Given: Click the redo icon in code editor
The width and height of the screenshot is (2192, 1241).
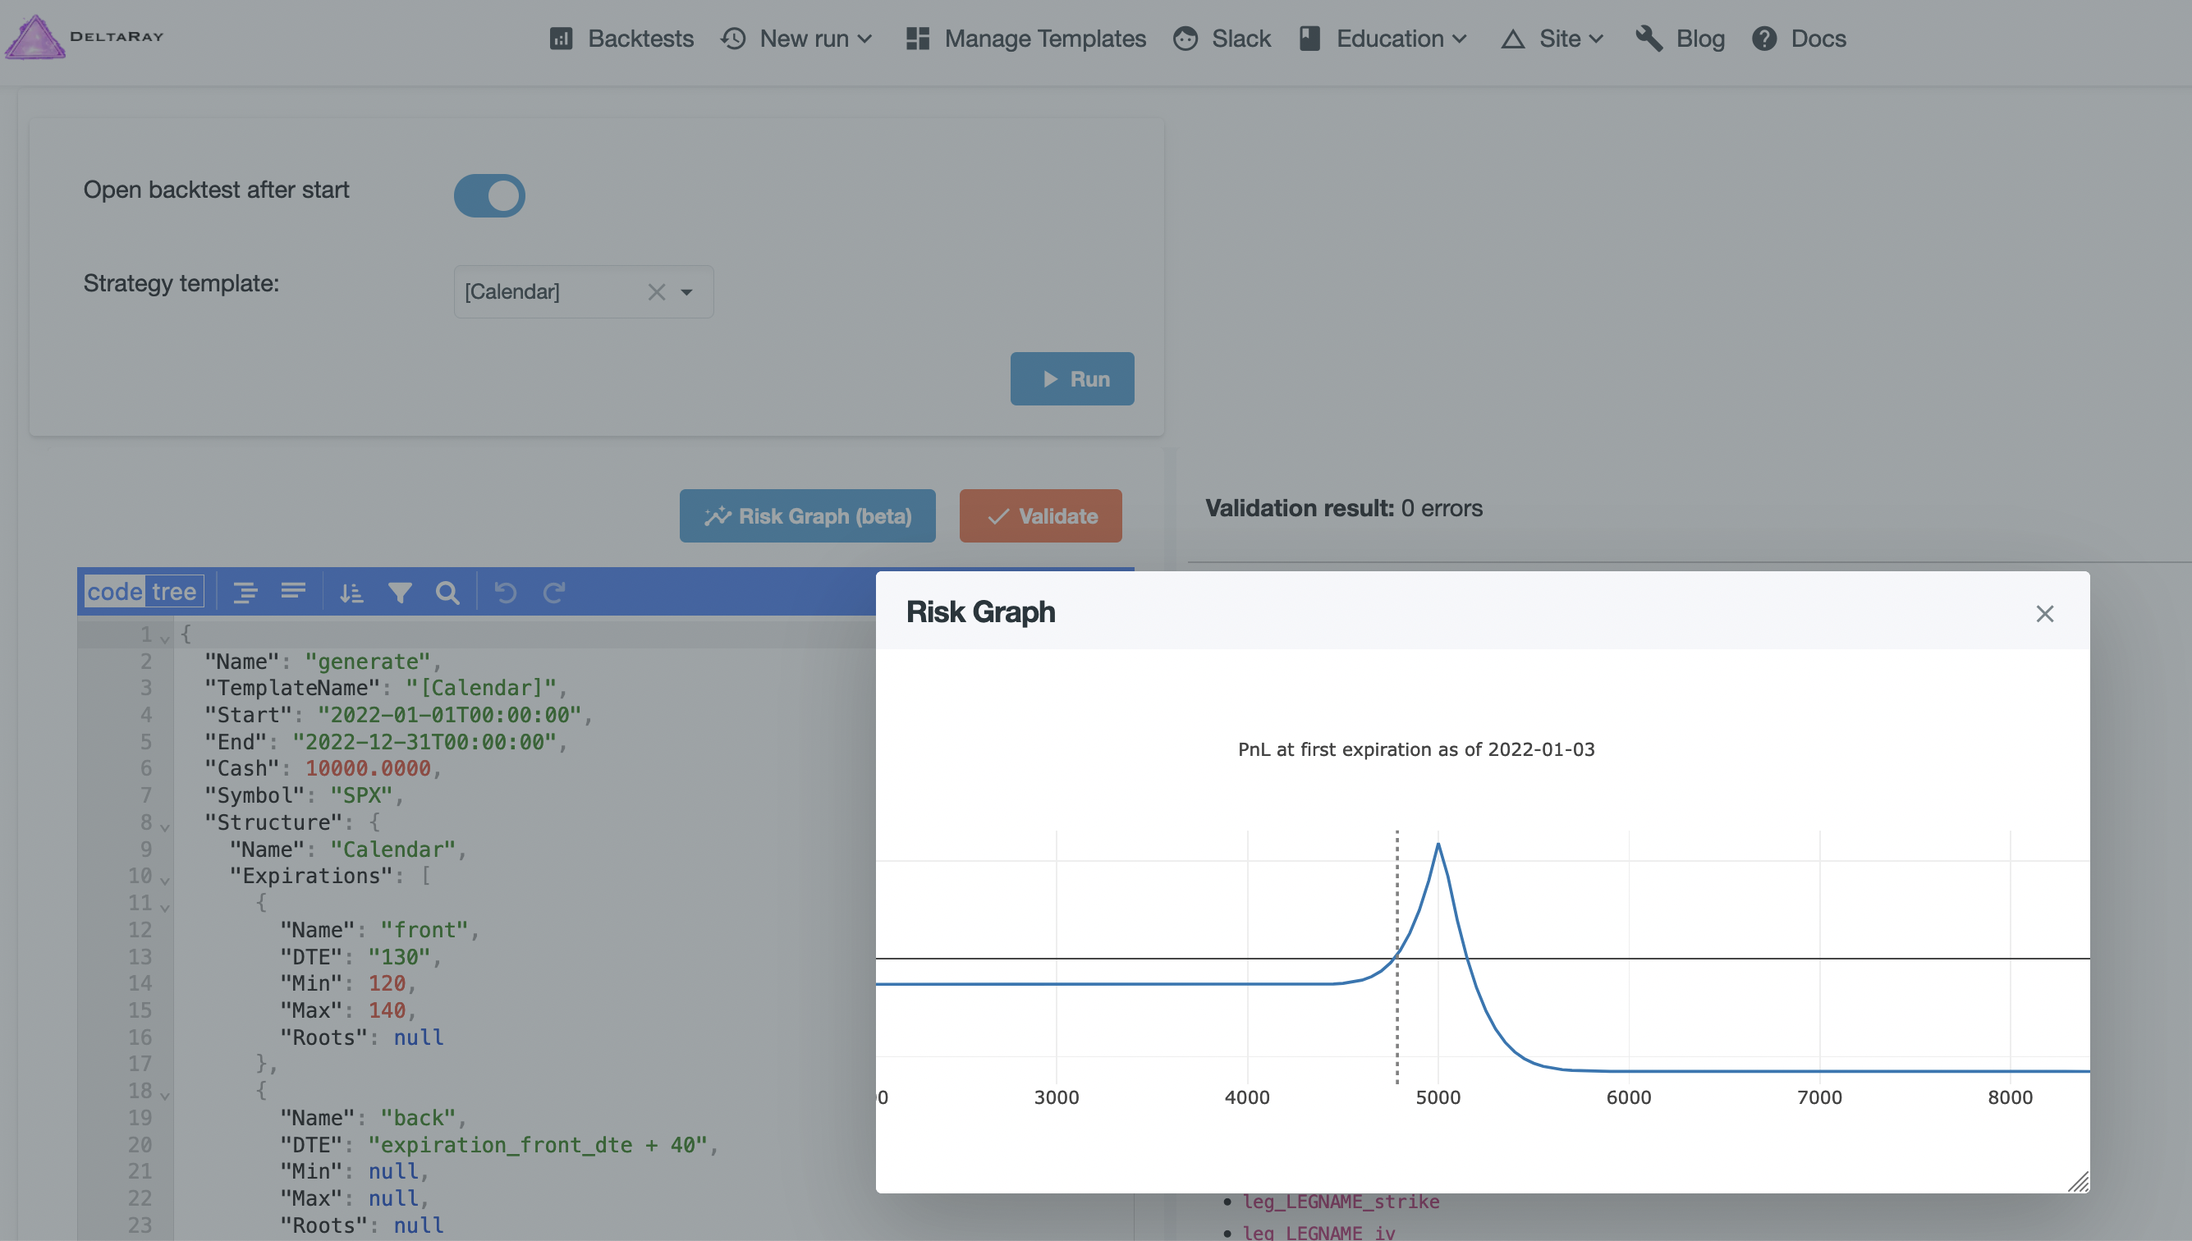Looking at the screenshot, I should pos(554,589).
